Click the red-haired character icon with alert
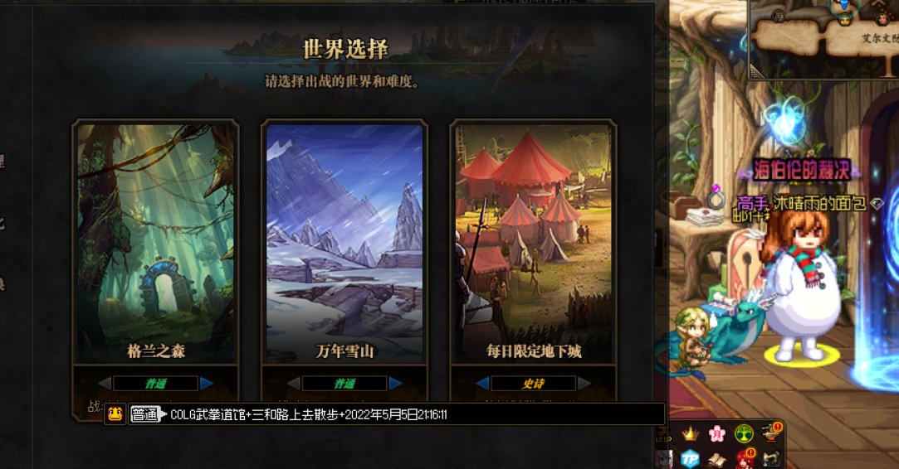899x469 pixels. pyautogui.click(x=745, y=459)
